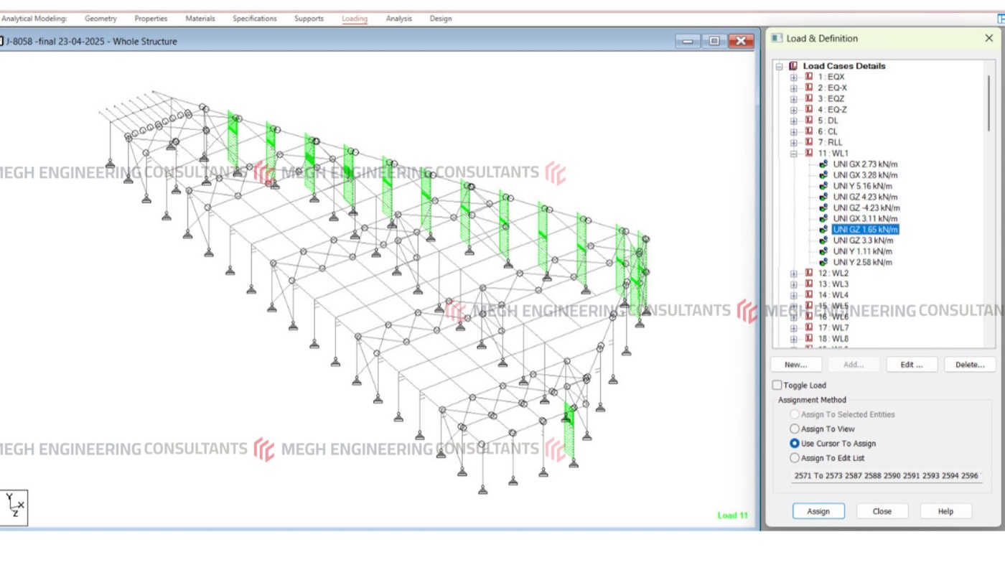Go to the Specifications tab

click(x=254, y=19)
